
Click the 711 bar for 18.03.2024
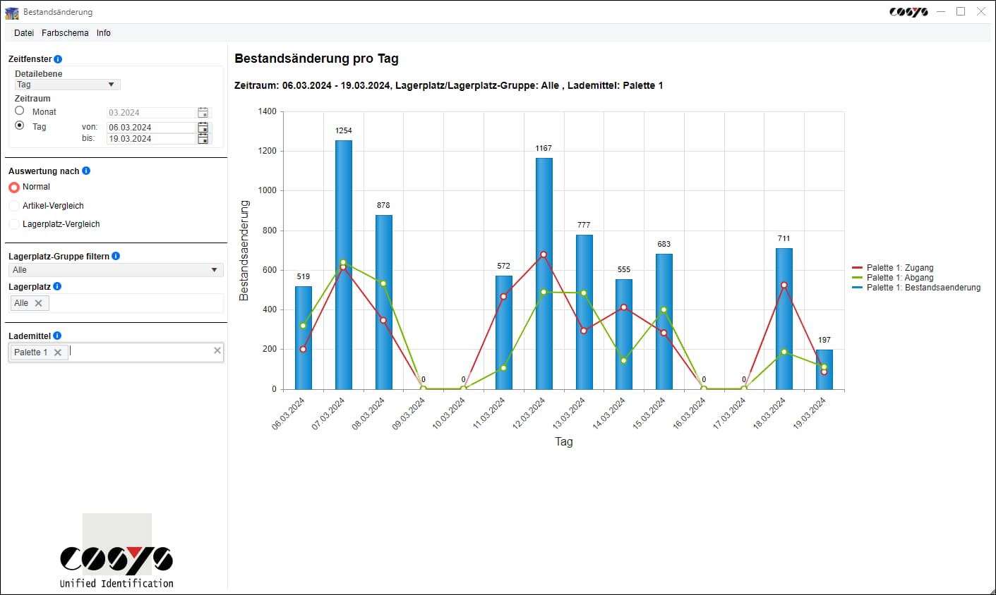pos(784,319)
